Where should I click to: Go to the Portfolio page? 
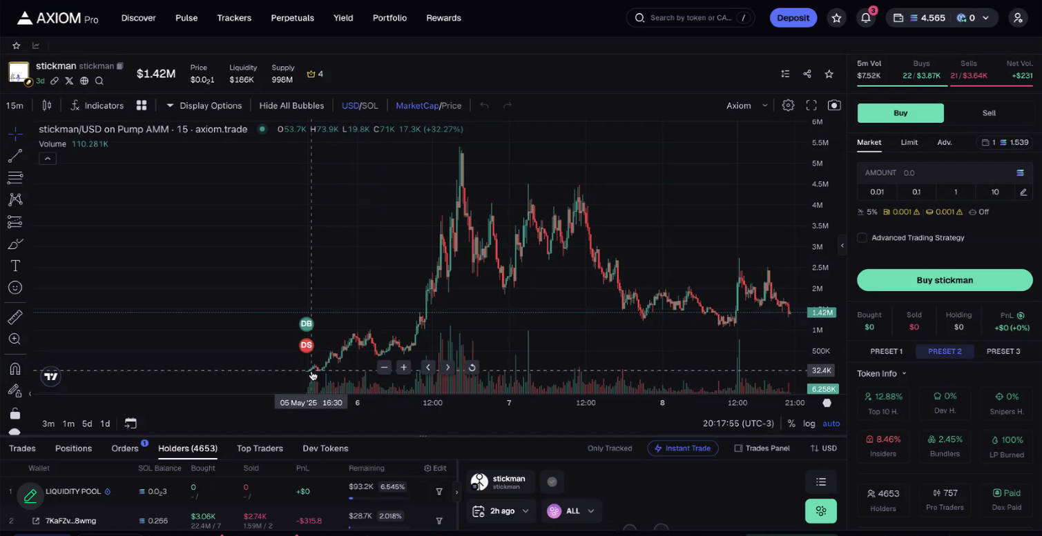[389, 18]
